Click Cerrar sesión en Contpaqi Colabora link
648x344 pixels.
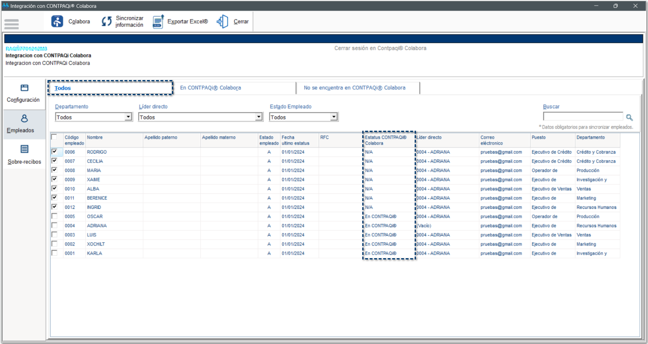click(380, 48)
